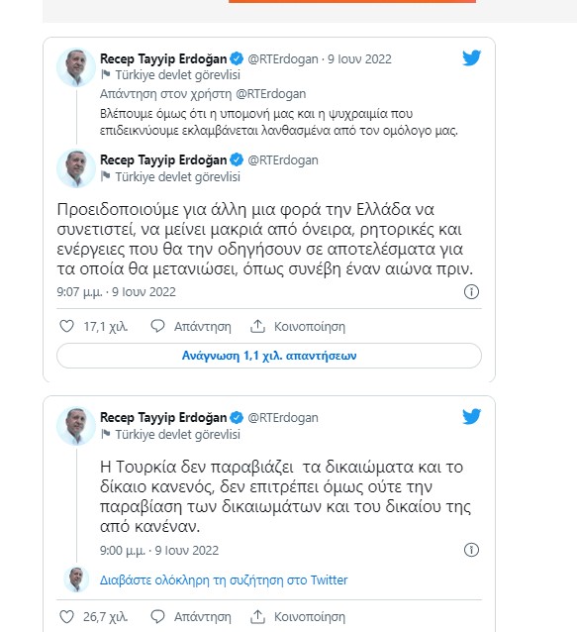Click the small avatar beside the read-conversation link
577x632 pixels.
[76, 579]
